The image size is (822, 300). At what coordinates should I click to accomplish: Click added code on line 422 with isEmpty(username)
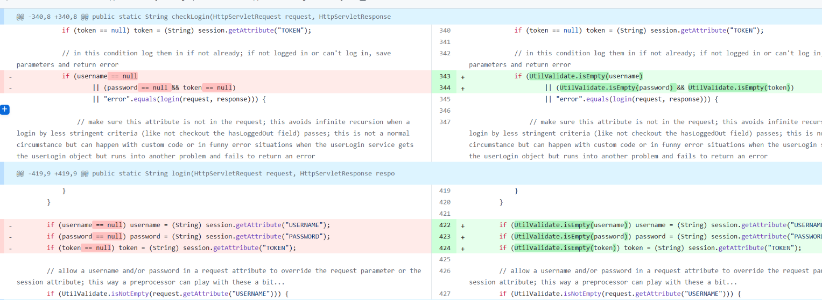(661, 225)
